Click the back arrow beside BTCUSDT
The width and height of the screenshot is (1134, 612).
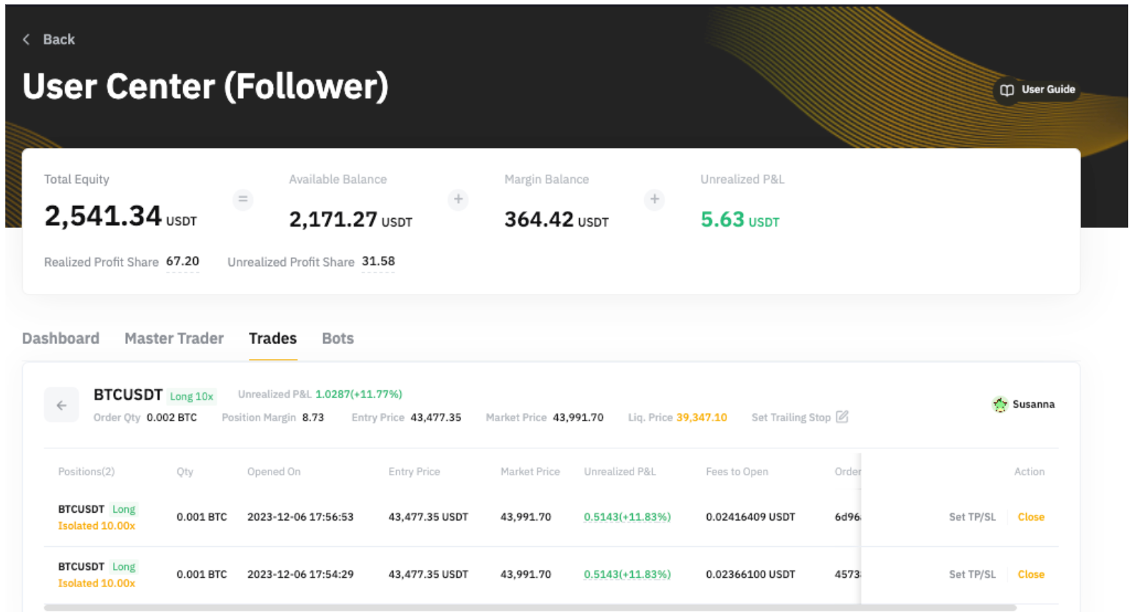(x=61, y=405)
